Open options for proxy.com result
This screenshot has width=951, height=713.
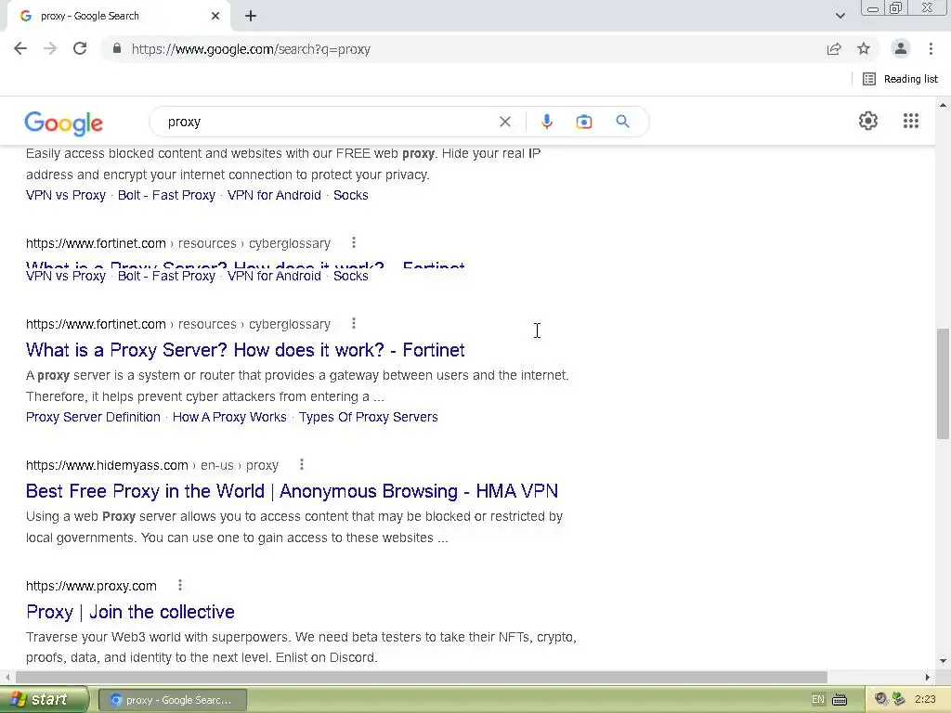pyautogui.click(x=180, y=585)
